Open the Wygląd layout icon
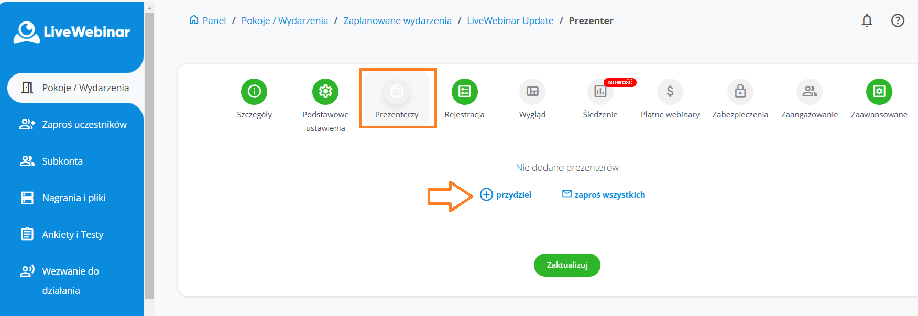 [532, 92]
